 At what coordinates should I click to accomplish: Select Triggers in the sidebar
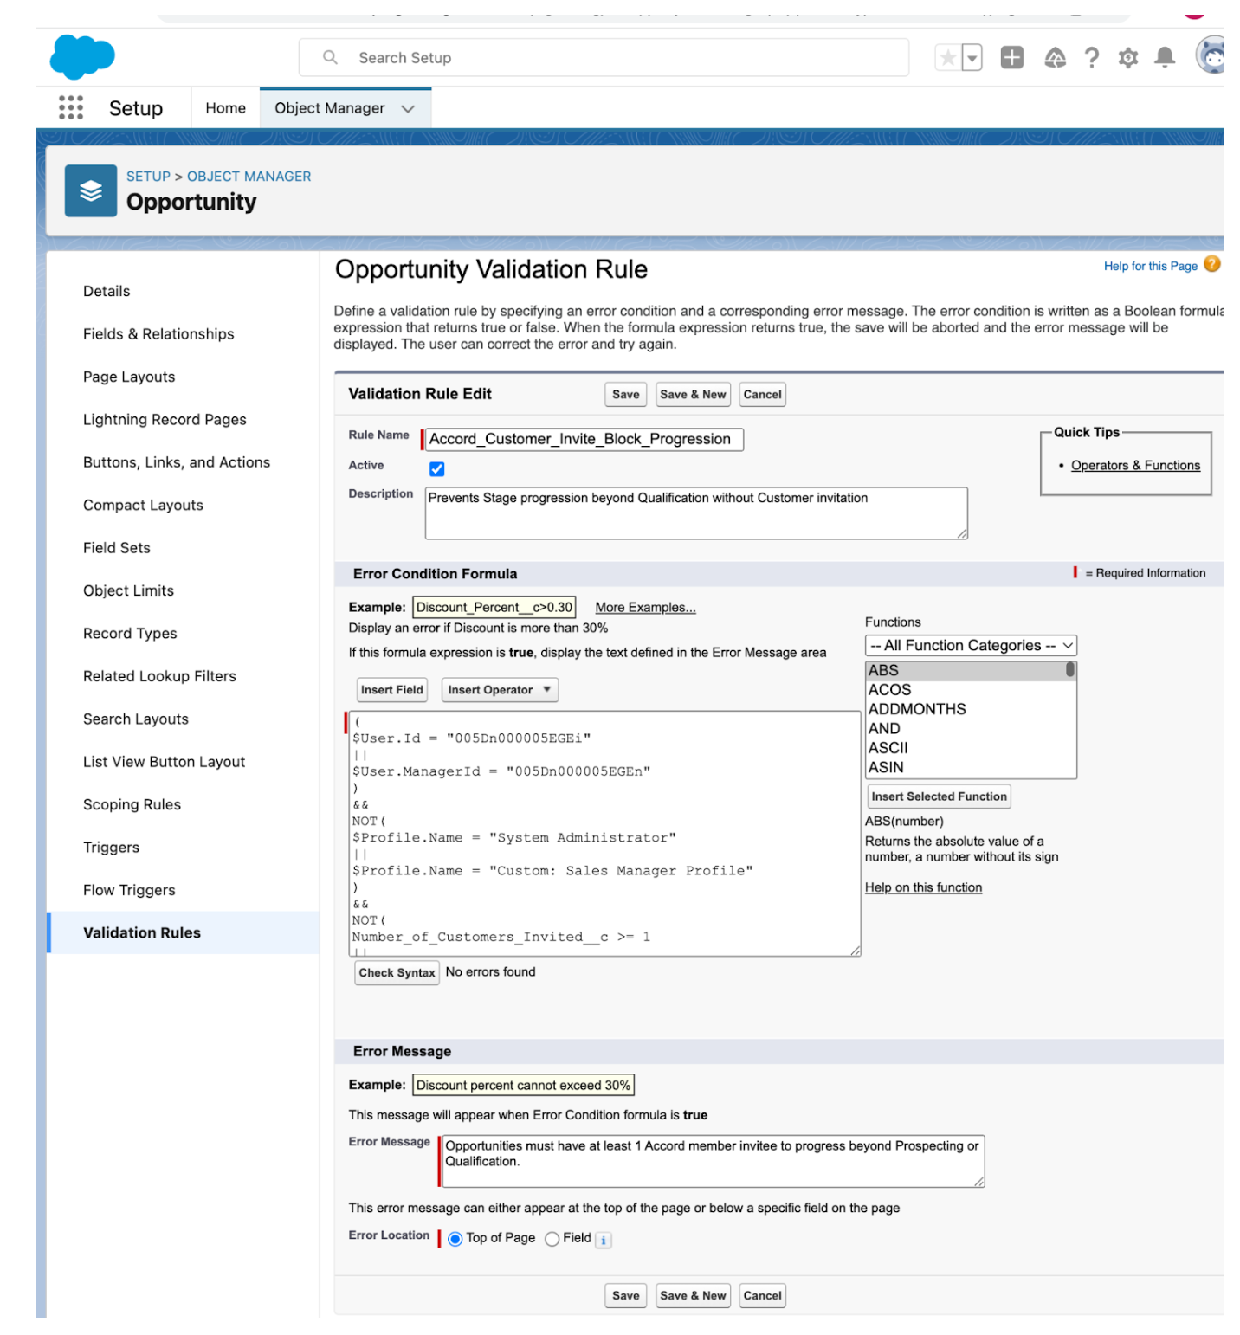click(x=112, y=847)
